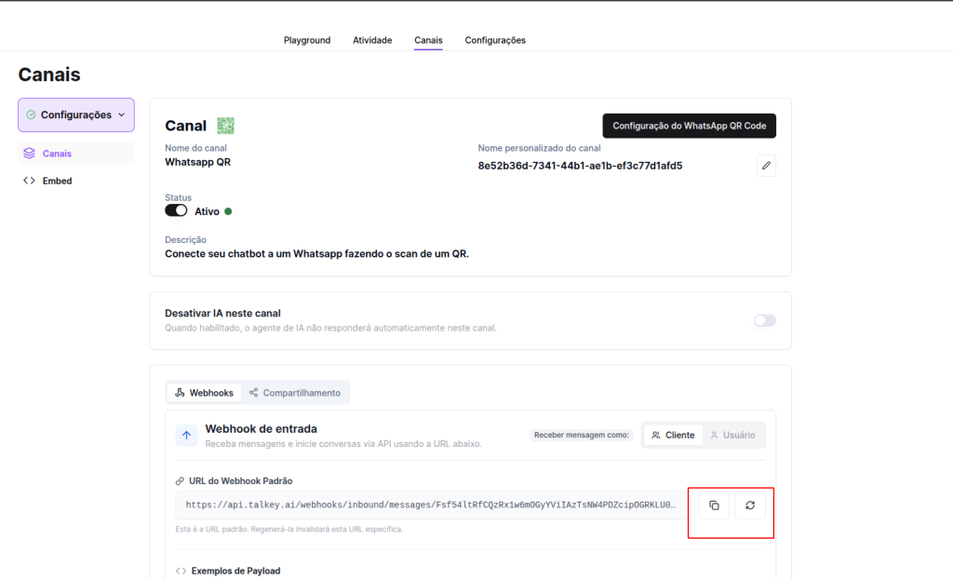The width and height of the screenshot is (953, 579).
Task: Click the green QR code icon
Action: pyautogui.click(x=225, y=126)
